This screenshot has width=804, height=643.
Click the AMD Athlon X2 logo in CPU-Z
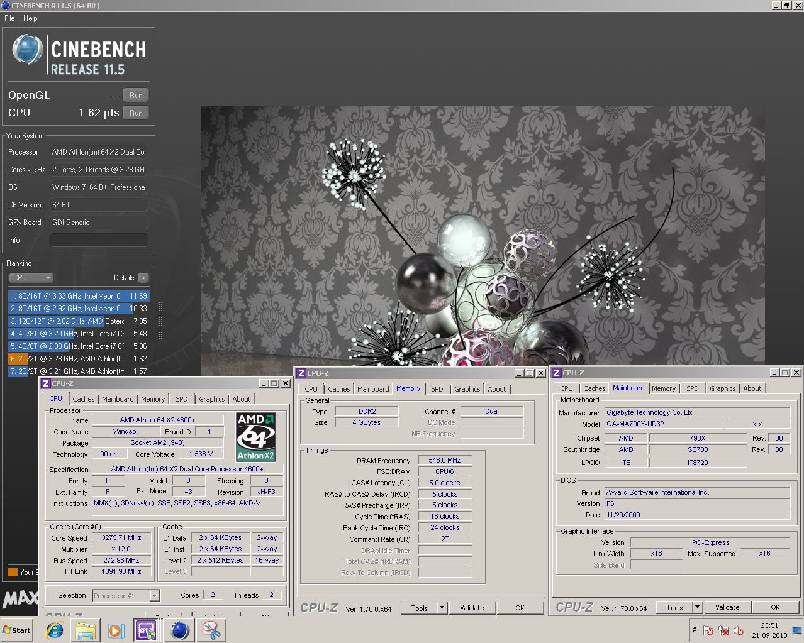point(255,437)
